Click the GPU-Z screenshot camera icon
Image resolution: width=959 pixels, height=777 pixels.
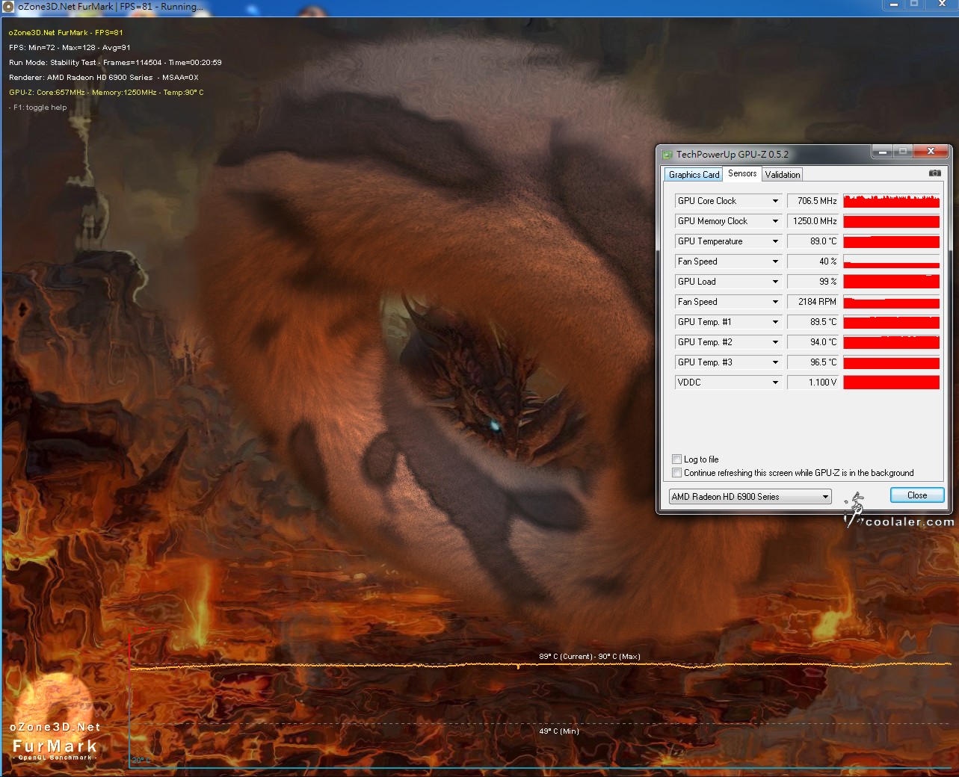934,173
